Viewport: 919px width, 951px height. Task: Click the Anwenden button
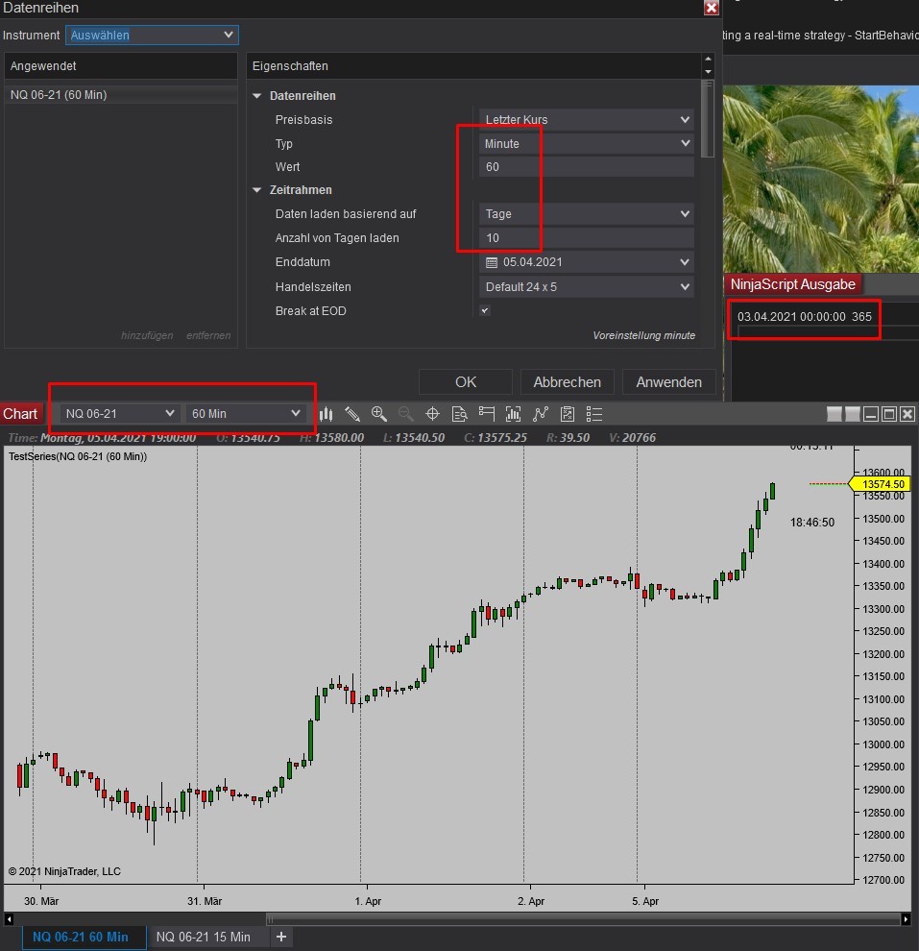pos(668,382)
